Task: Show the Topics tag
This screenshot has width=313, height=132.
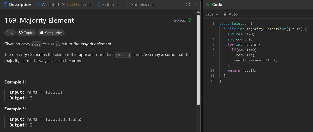Action: click(x=27, y=33)
